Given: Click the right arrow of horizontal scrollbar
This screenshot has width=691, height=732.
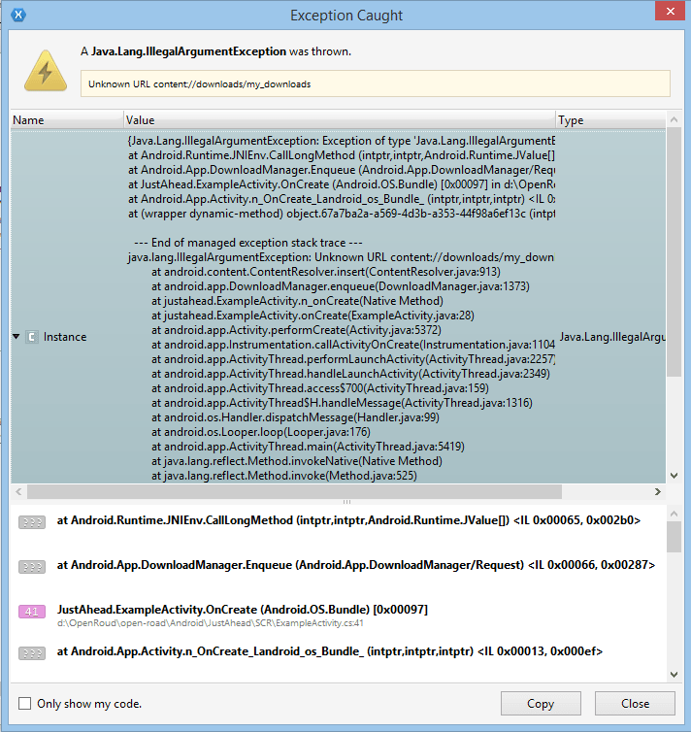Looking at the screenshot, I should 658,491.
